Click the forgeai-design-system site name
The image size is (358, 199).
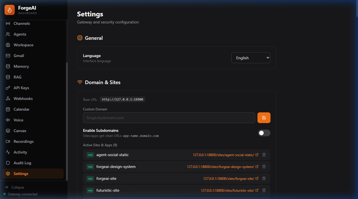click(116, 167)
